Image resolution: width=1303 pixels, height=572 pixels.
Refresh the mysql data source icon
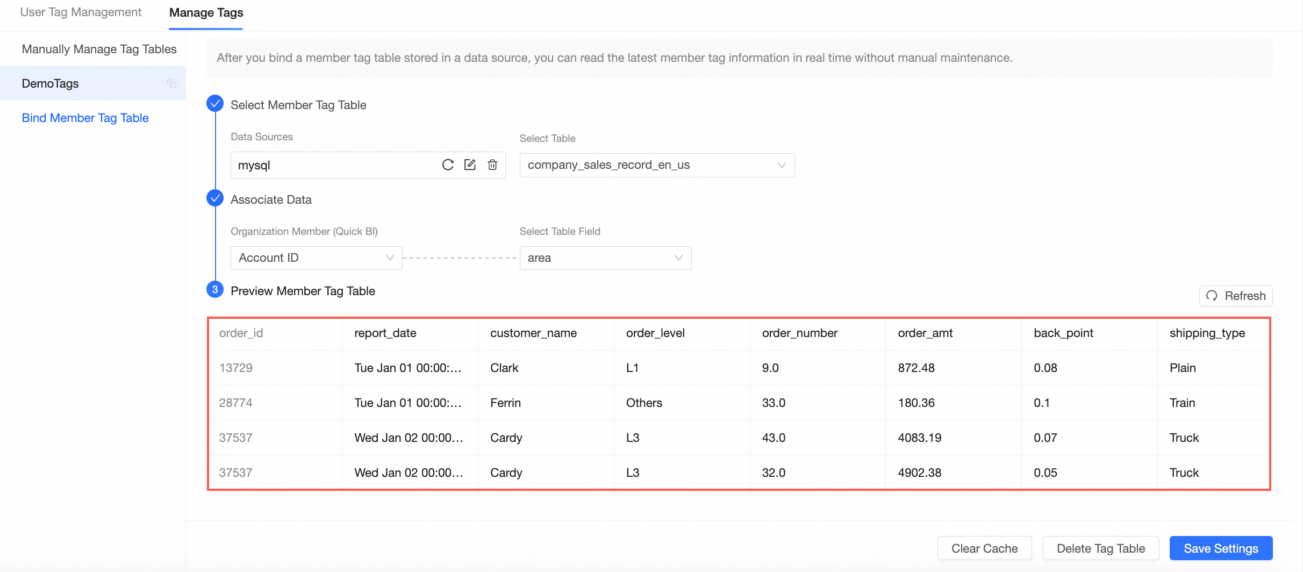[x=448, y=165]
